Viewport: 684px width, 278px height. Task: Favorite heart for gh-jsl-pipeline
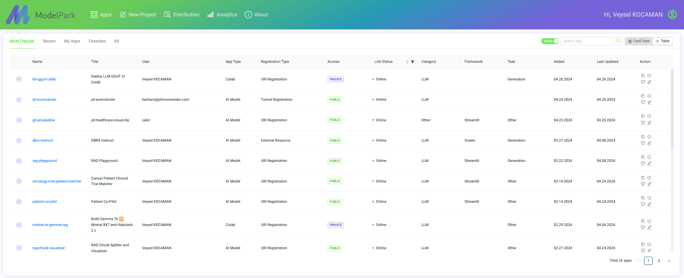[643, 123]
